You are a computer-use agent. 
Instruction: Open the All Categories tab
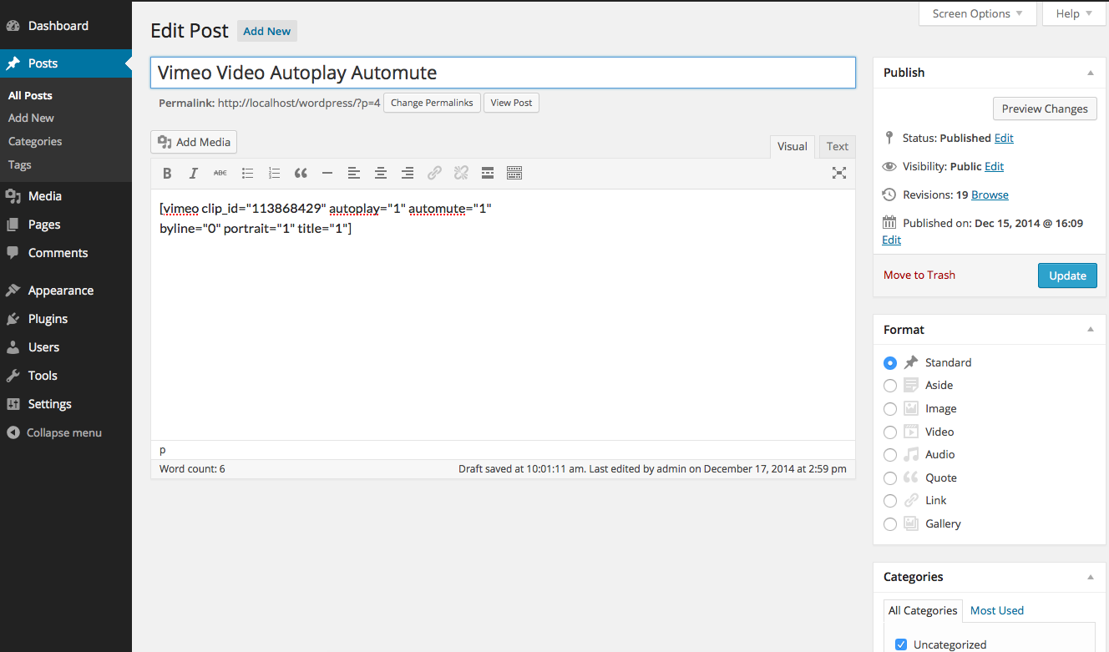[x=923, y=610]
